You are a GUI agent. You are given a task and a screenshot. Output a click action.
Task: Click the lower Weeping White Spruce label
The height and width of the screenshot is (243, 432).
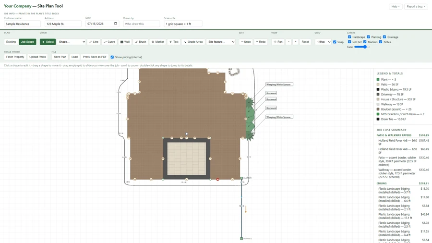click(x=279, y=117)
